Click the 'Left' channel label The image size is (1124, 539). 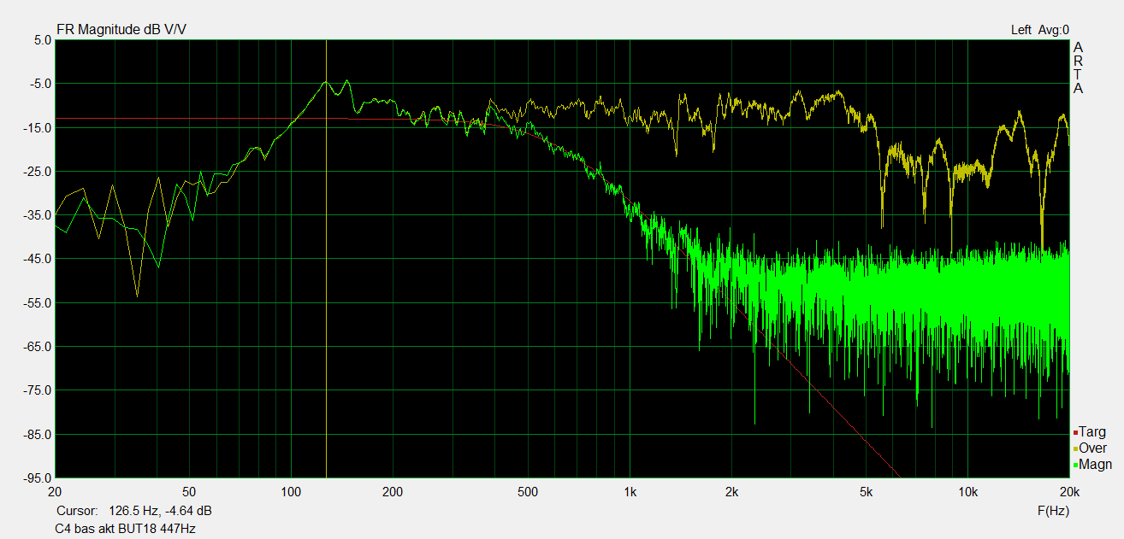[1020, 30]
